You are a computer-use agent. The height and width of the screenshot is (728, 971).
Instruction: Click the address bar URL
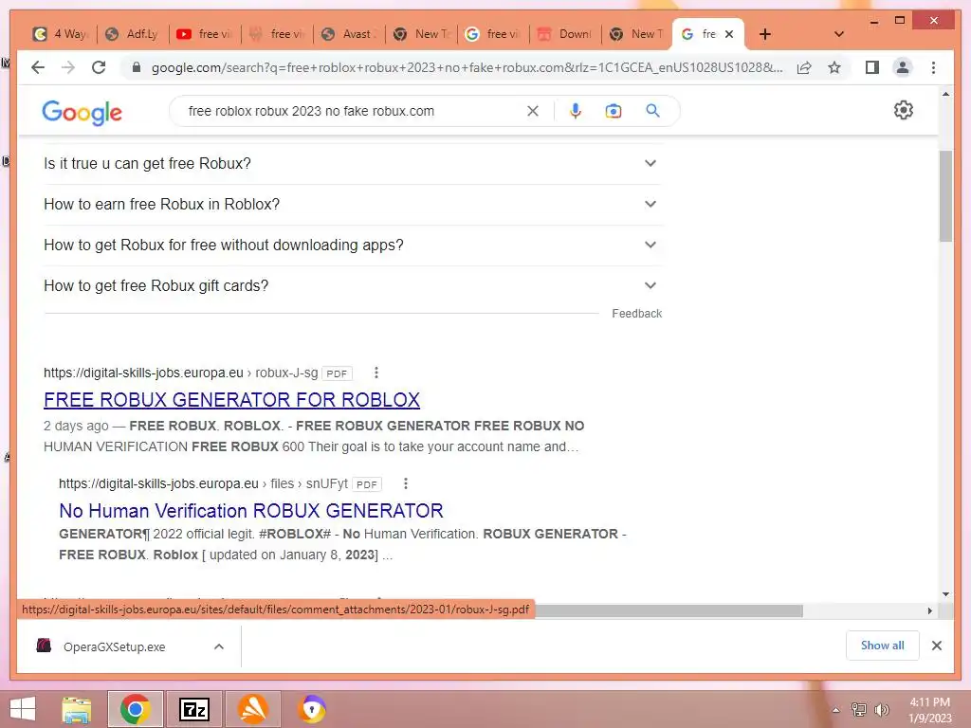467,67
